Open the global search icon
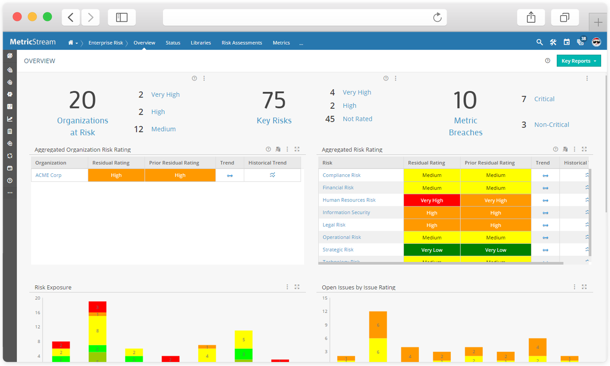 click(539, 42)
